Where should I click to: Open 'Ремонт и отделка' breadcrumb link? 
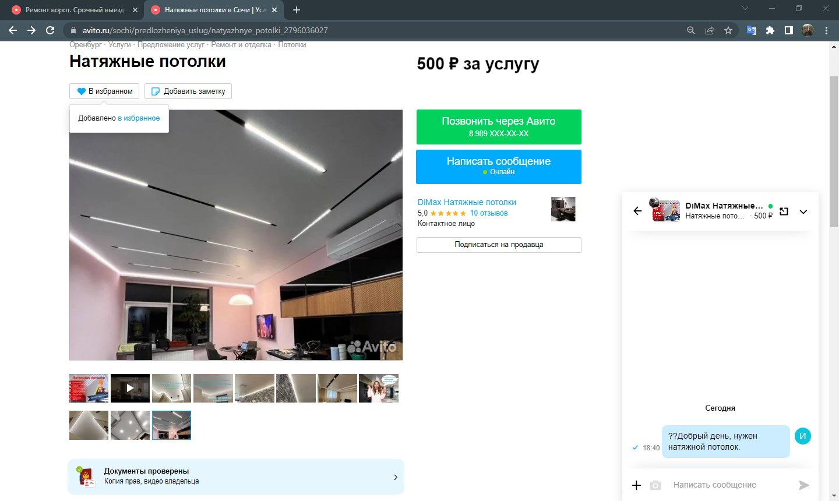(241, 45)
